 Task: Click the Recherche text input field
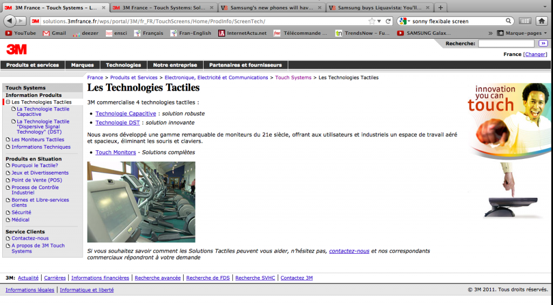coord(506,43)
